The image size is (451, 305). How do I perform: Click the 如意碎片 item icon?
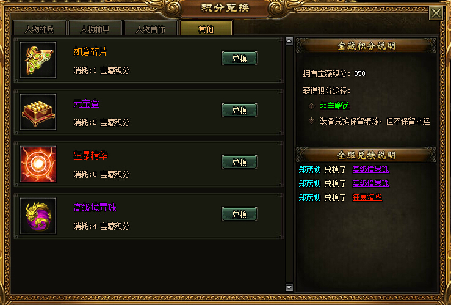pyautogui.click(x=38, y=60)
